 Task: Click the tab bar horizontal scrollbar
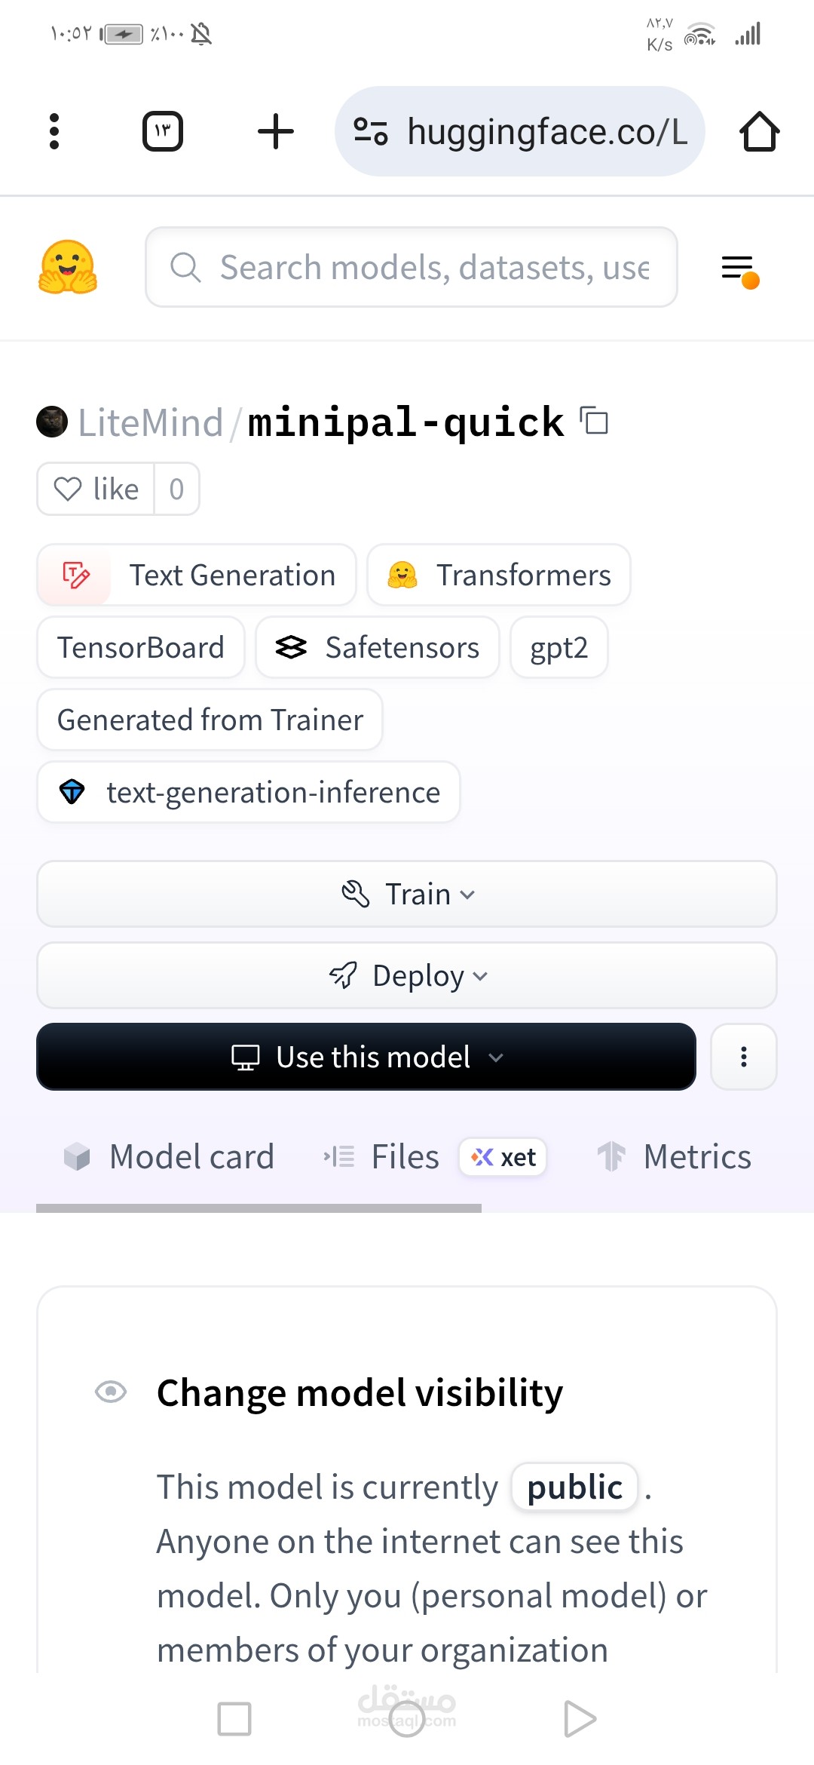point(259,1208)
